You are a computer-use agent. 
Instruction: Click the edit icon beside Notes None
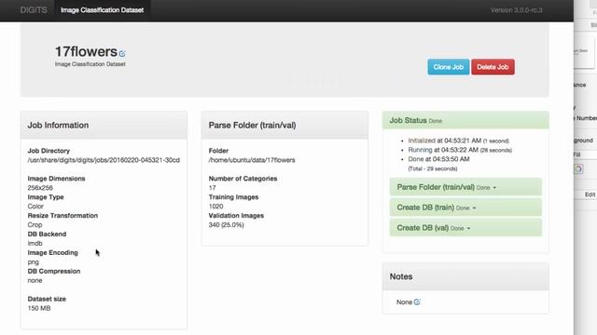tap(417, 301)
